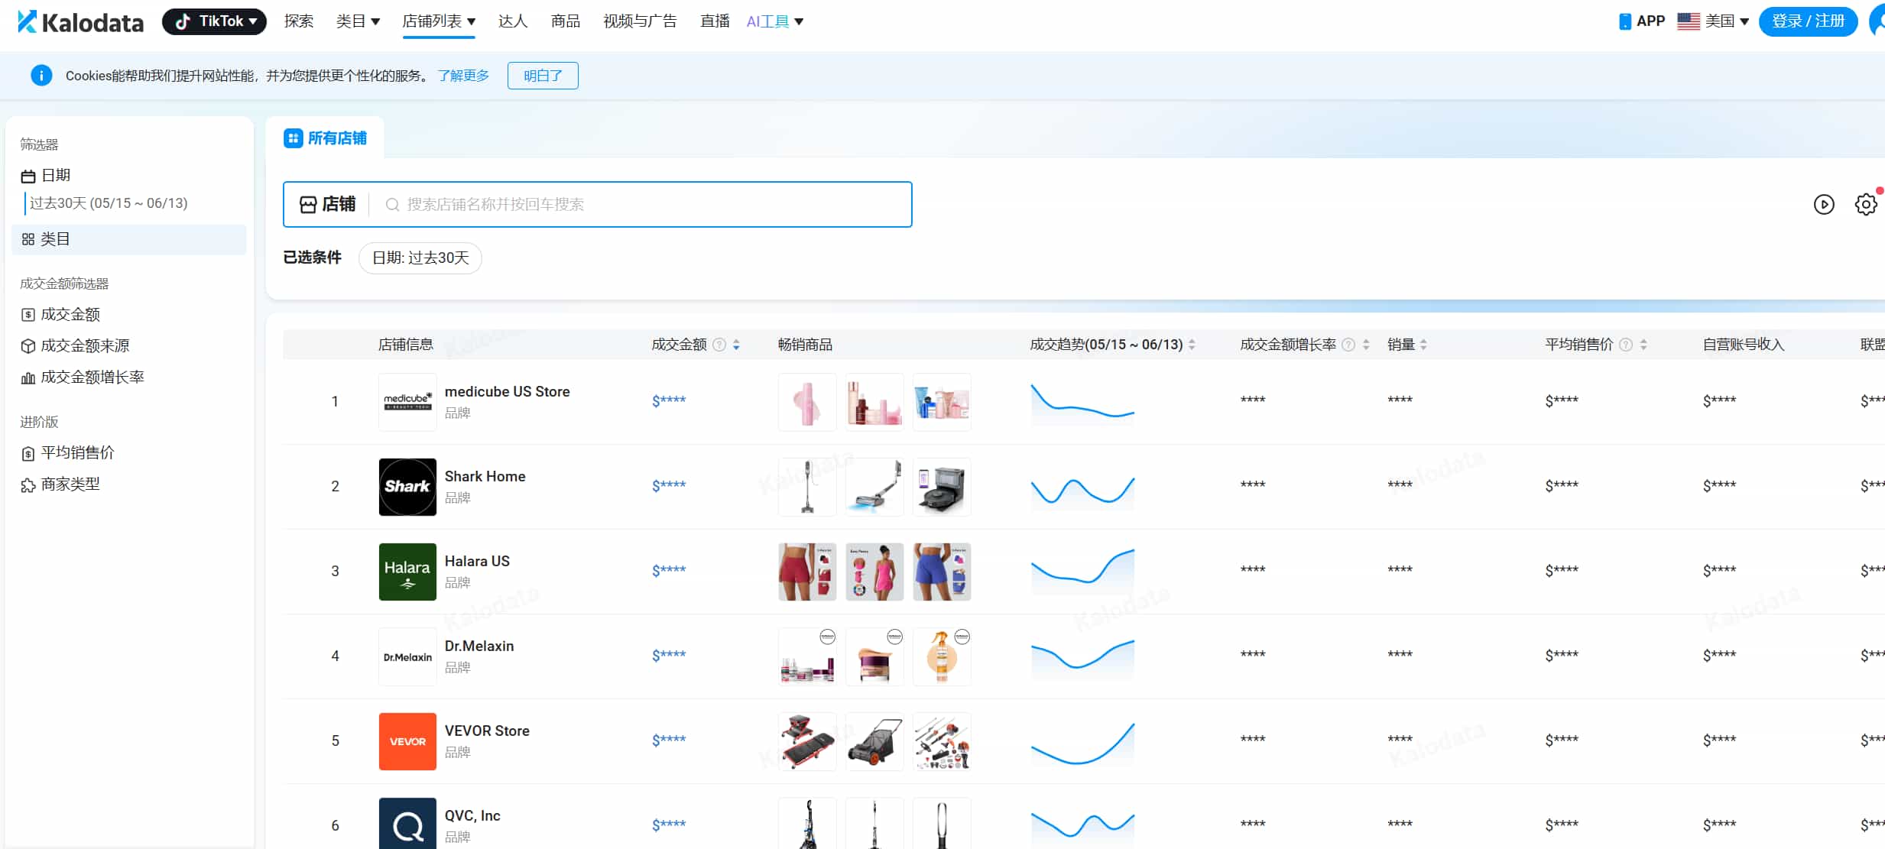Open the Shark Home store link
The image size is (1885, 849).
485,477
